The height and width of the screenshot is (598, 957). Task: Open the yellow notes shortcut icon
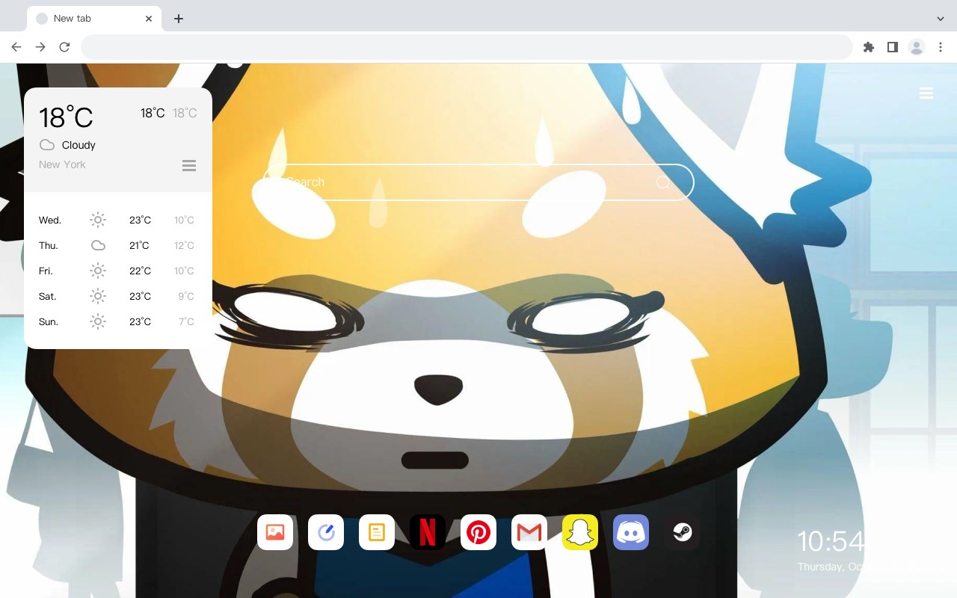pos(377,532)
